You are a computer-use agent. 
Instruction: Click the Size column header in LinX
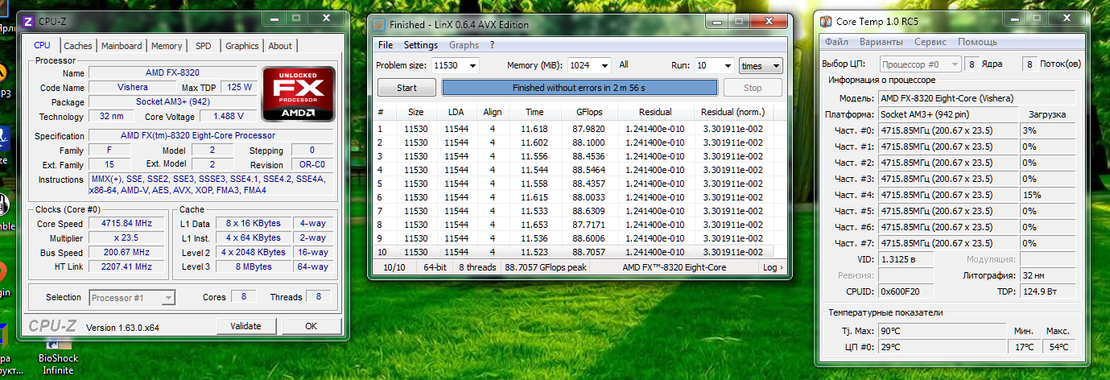(x=415, y=112)
